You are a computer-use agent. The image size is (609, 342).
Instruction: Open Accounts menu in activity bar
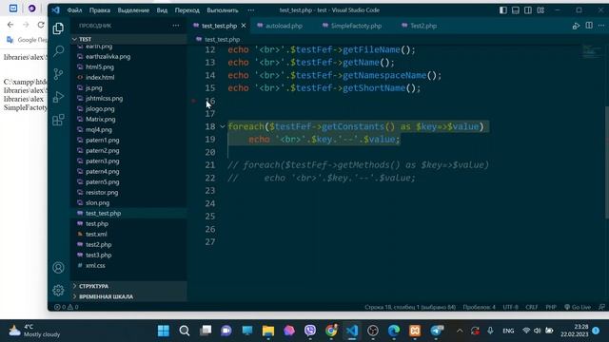coord(58,268)
